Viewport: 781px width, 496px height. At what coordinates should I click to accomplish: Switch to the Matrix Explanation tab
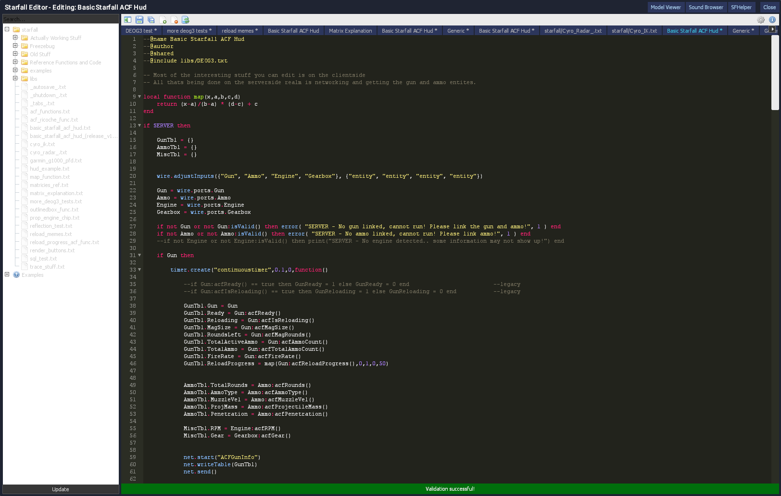click(350, 30)
